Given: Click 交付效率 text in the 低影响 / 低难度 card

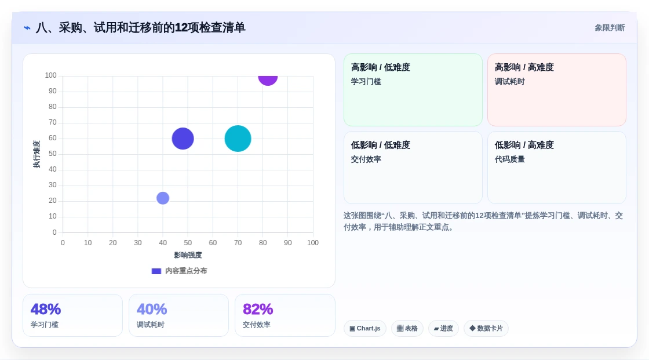Looking at the screenshot, I should tap(366, 159).
